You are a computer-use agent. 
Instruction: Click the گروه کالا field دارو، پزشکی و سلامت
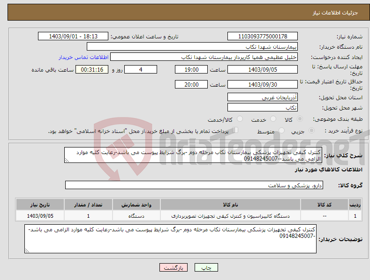194,185
